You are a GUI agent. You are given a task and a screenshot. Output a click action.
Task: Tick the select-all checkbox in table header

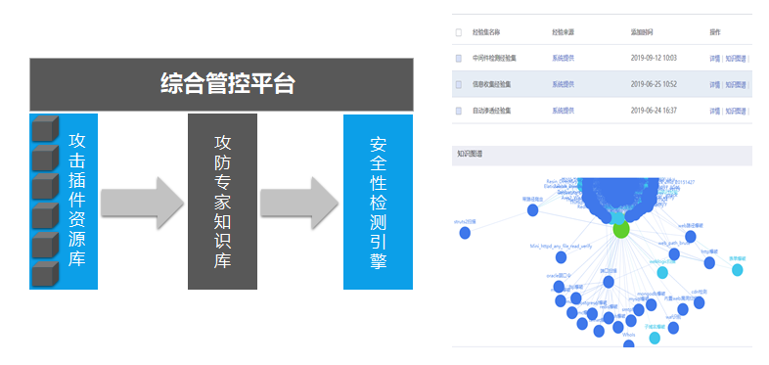click(459, 32)
